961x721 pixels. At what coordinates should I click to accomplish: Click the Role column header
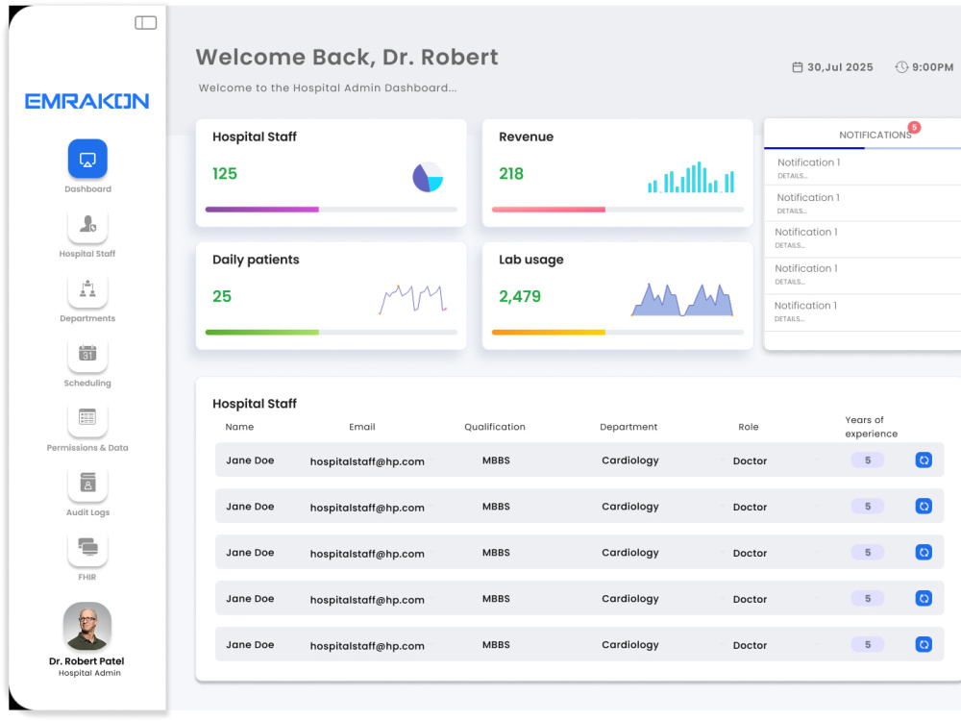tap(749, 427)
